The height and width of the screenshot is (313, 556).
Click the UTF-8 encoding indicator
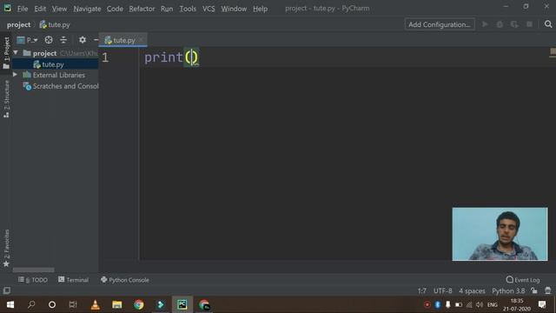(x=442, y=291)
